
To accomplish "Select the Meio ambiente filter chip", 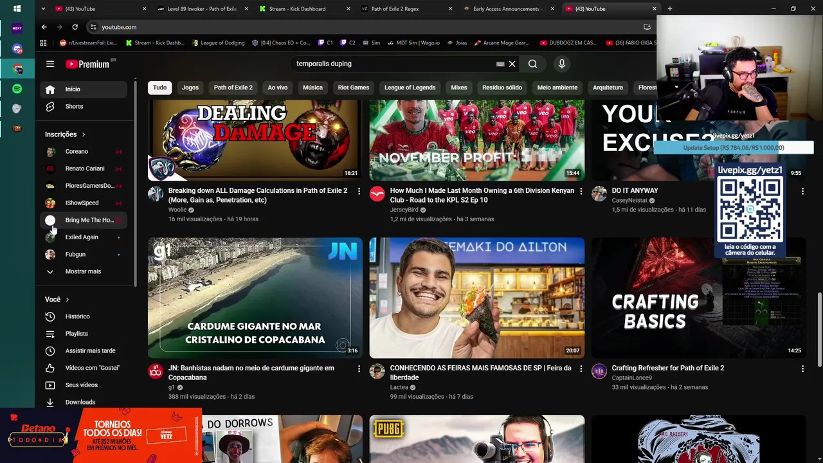I will [x=557, y=87].
